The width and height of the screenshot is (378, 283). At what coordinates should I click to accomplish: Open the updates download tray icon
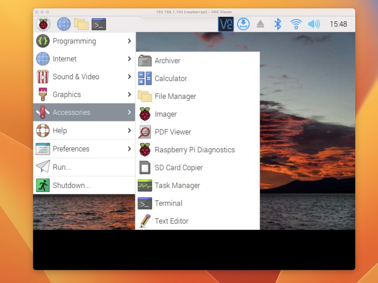pyautogui.click(x=243, y=24)
